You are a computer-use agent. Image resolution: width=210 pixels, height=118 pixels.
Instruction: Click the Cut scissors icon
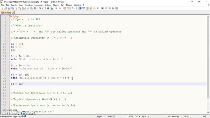coord(28,8)
